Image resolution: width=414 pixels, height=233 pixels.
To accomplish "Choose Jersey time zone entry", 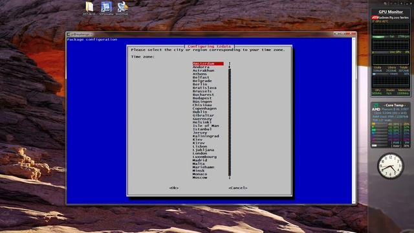I will tap(200, 133).
